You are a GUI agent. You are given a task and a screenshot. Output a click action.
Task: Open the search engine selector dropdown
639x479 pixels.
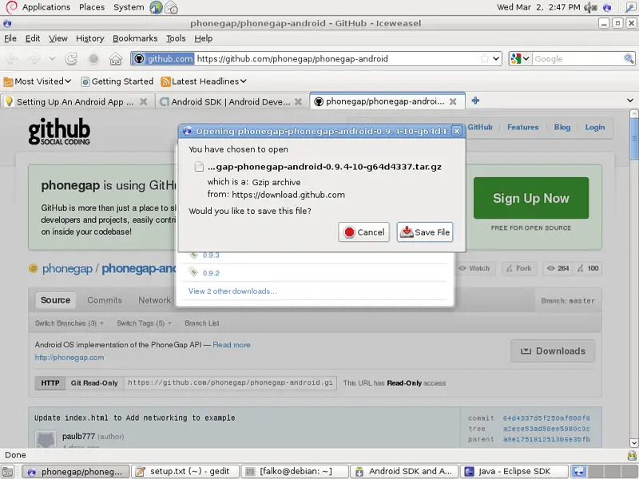point(520,58)
